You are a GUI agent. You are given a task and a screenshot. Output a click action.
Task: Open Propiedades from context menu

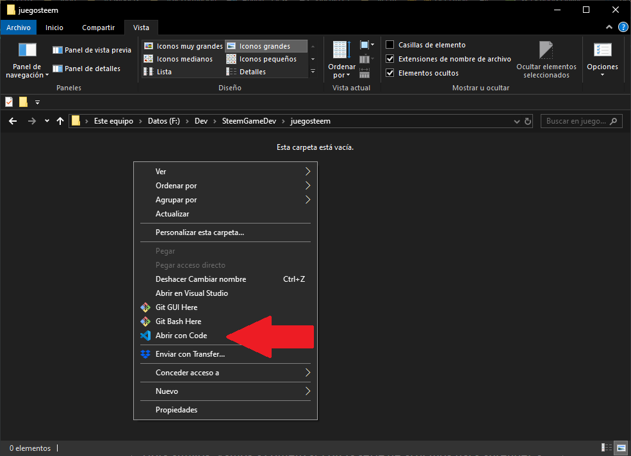tap(225, 410)
